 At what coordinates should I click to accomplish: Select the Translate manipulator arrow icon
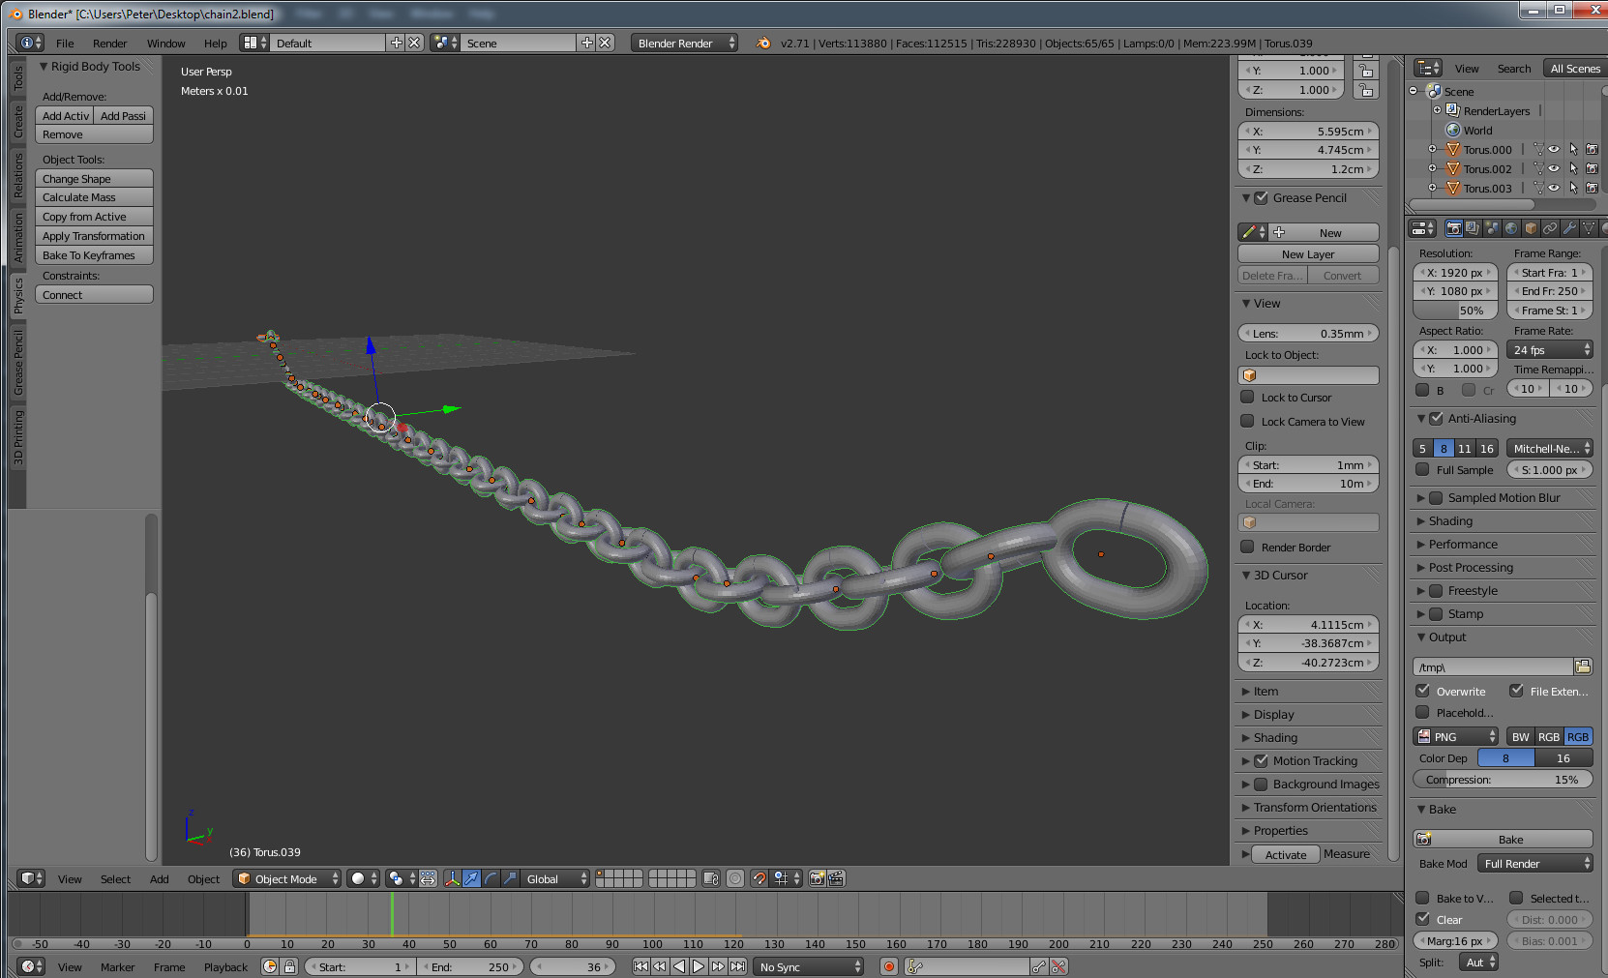click(471, 878)
